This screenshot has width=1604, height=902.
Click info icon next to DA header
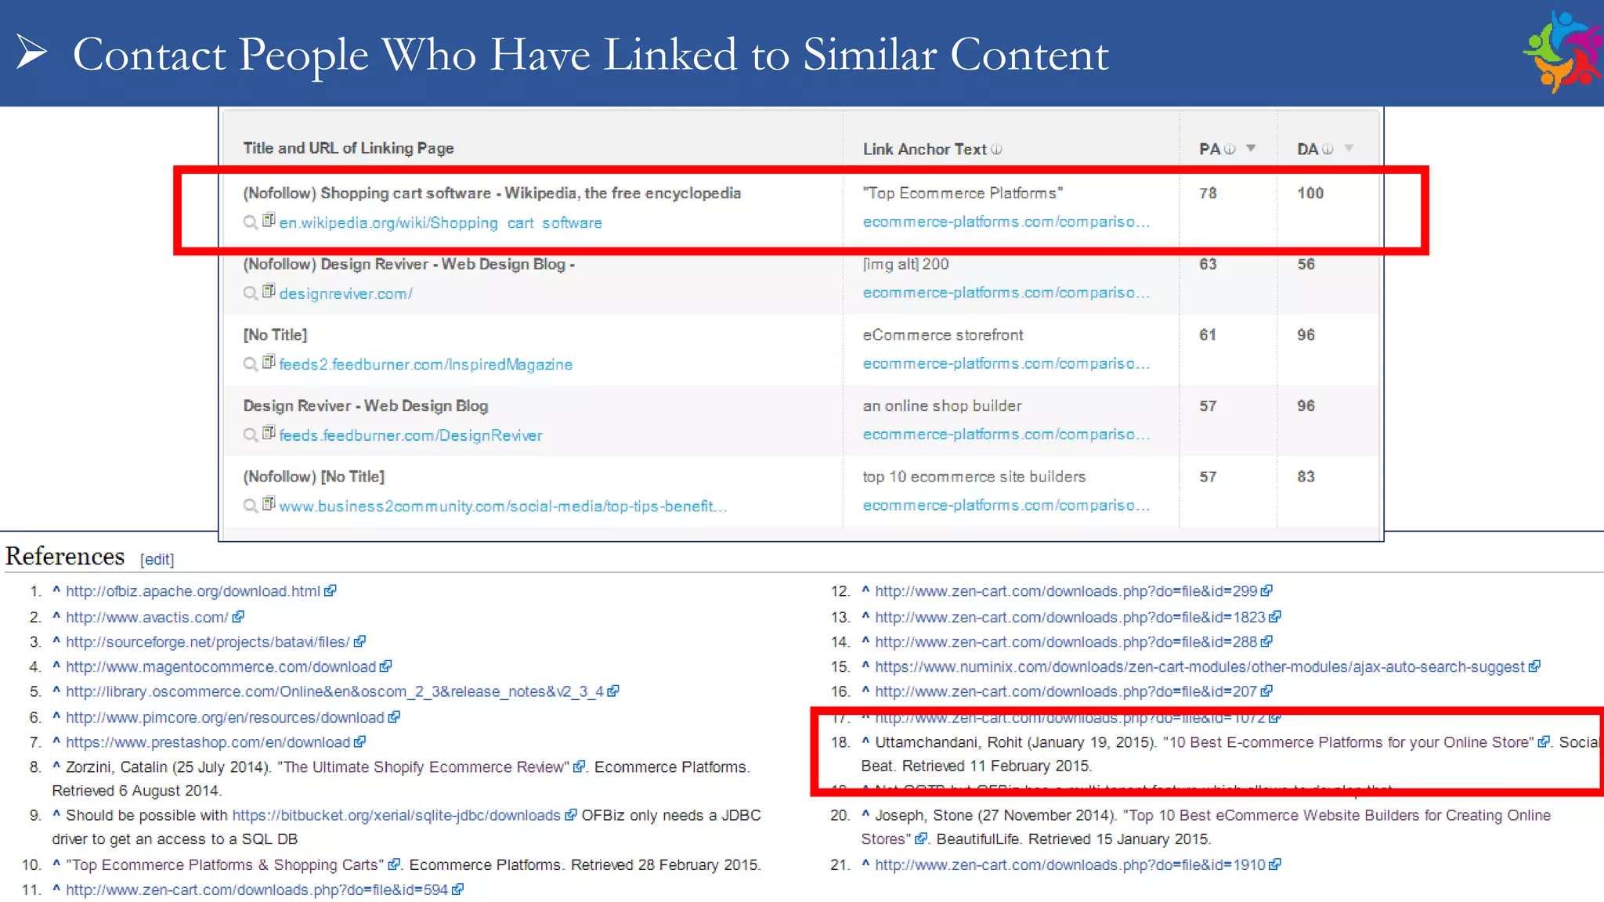click(x=1328, y=149)
